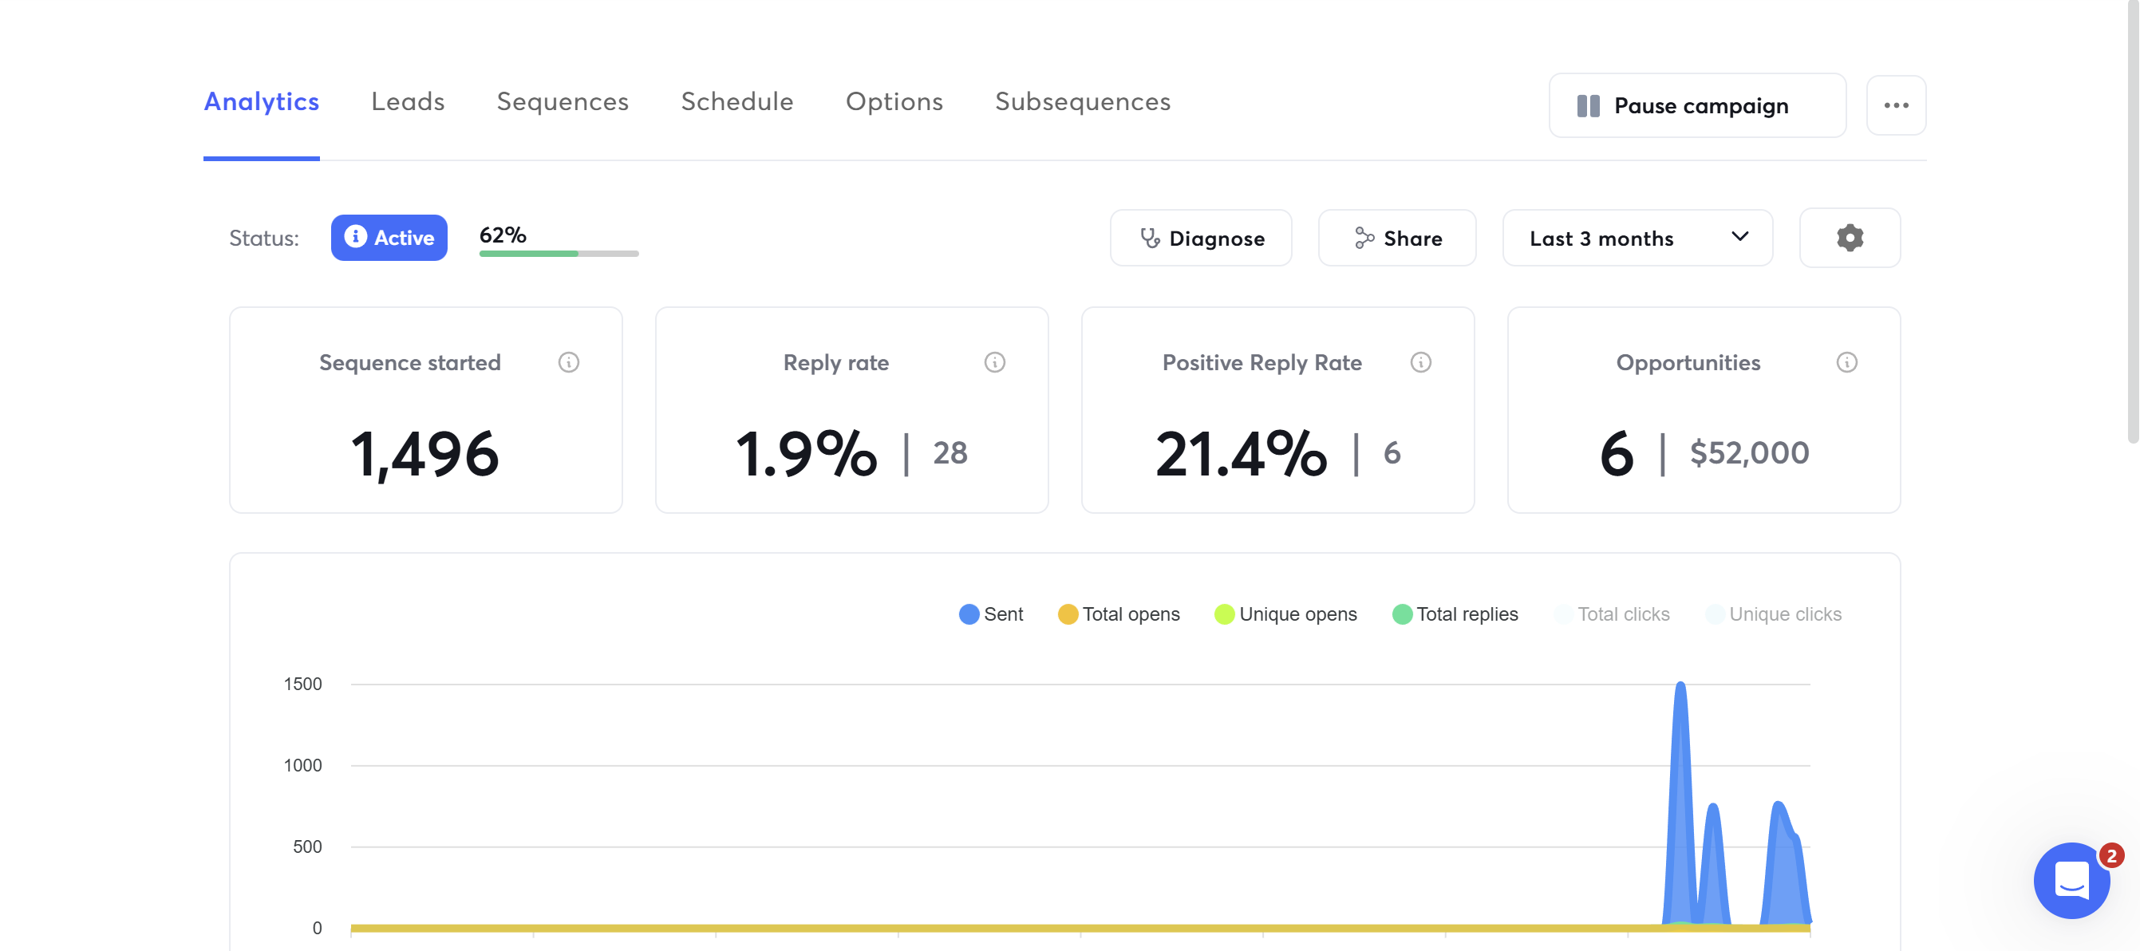Image resolution: width=2140 pixels, height=951 pixels.
Task: Open the Sequences tab
Action: coord(563,101)
